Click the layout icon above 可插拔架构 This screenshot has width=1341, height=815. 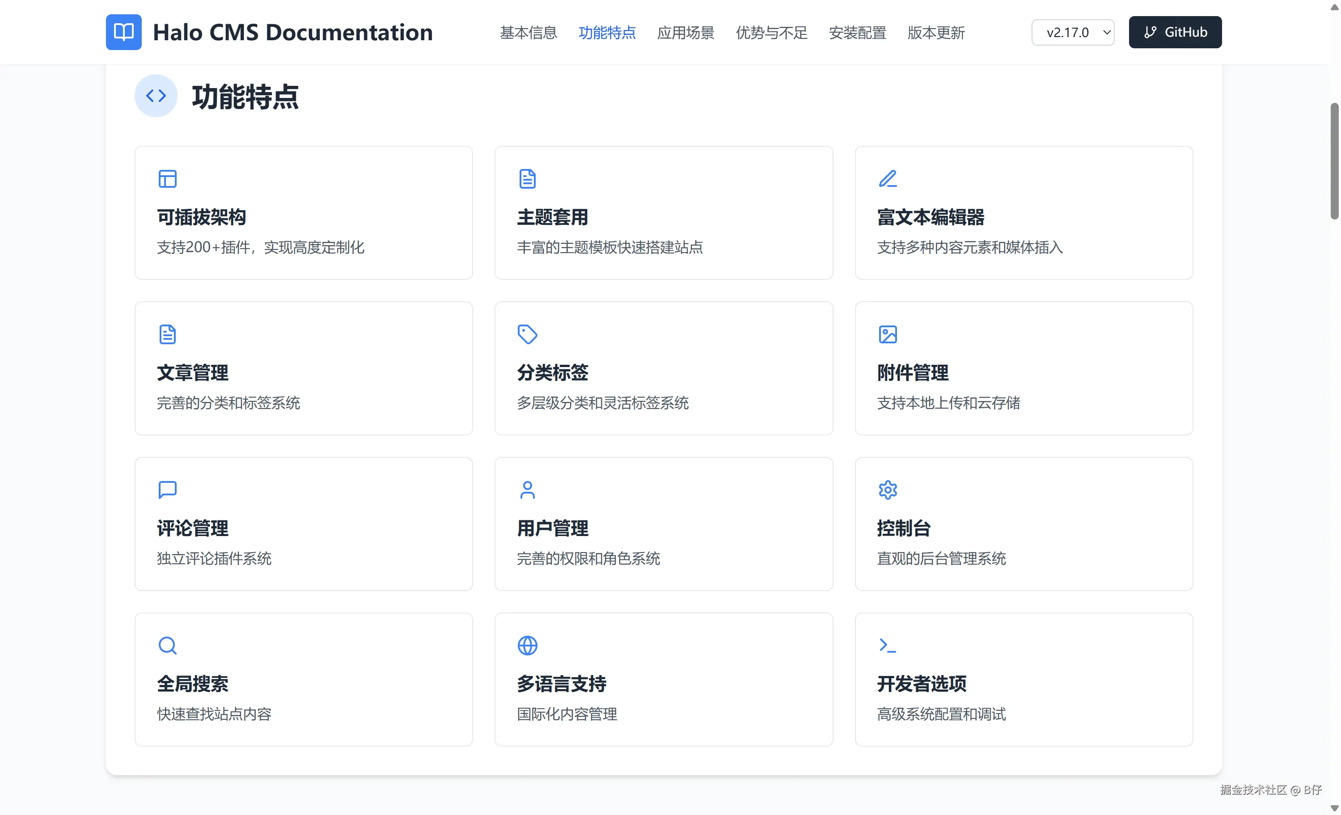(x=167, y=178)
